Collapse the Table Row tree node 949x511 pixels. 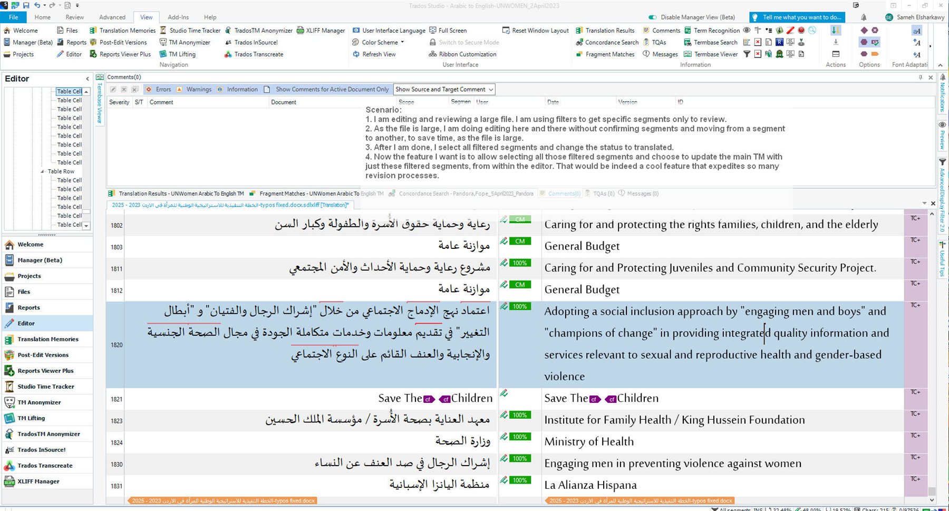(x=43, y=171)
